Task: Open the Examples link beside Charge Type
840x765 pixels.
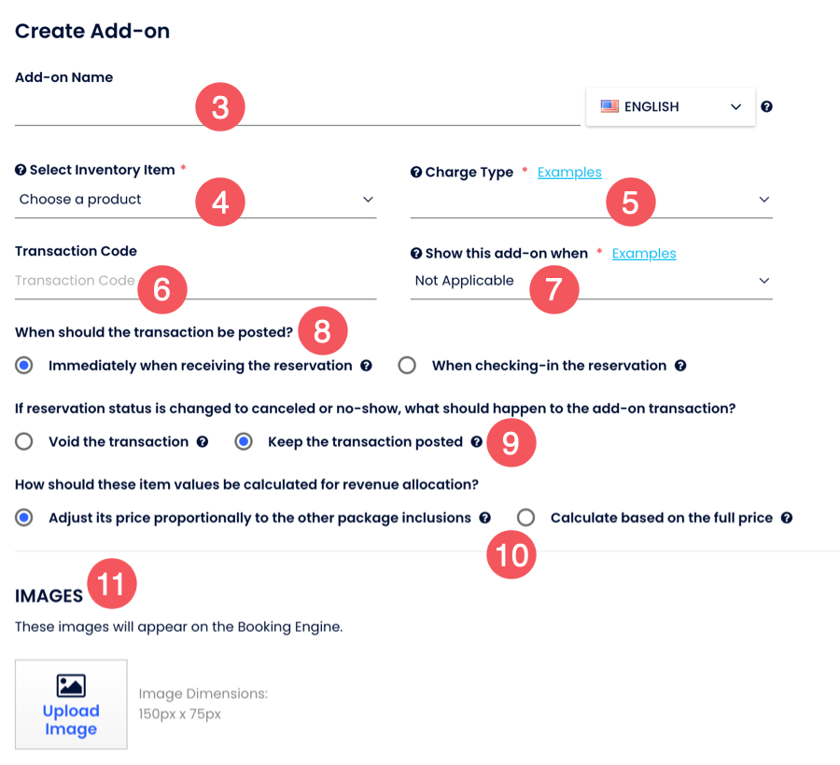Action: [x=569, y=172]
